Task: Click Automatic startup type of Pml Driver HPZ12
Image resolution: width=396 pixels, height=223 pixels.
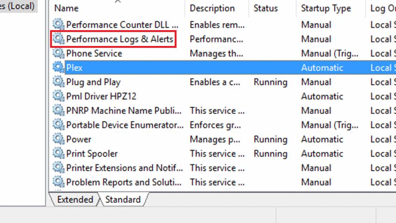Action: click(322, 96)
